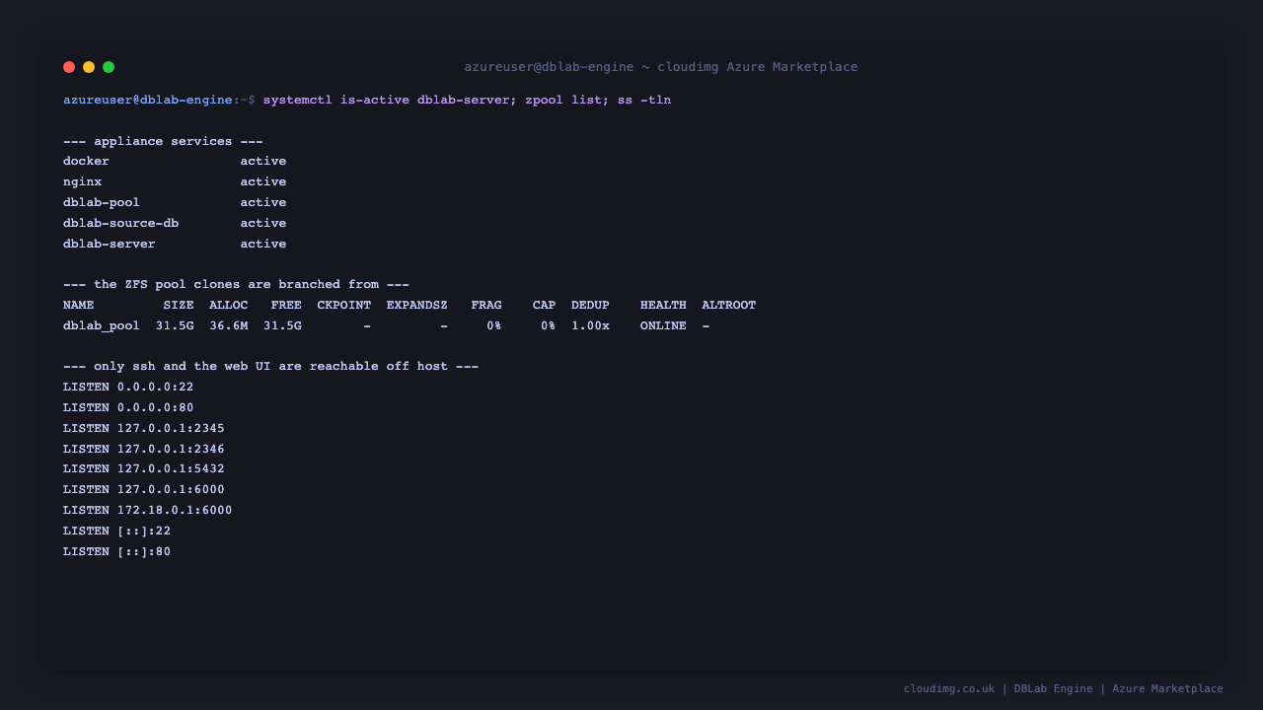Click the yellow minimize window dot
Image resolution: width=1263 pixels, height=710 pixels.
[x=89, y=67]
